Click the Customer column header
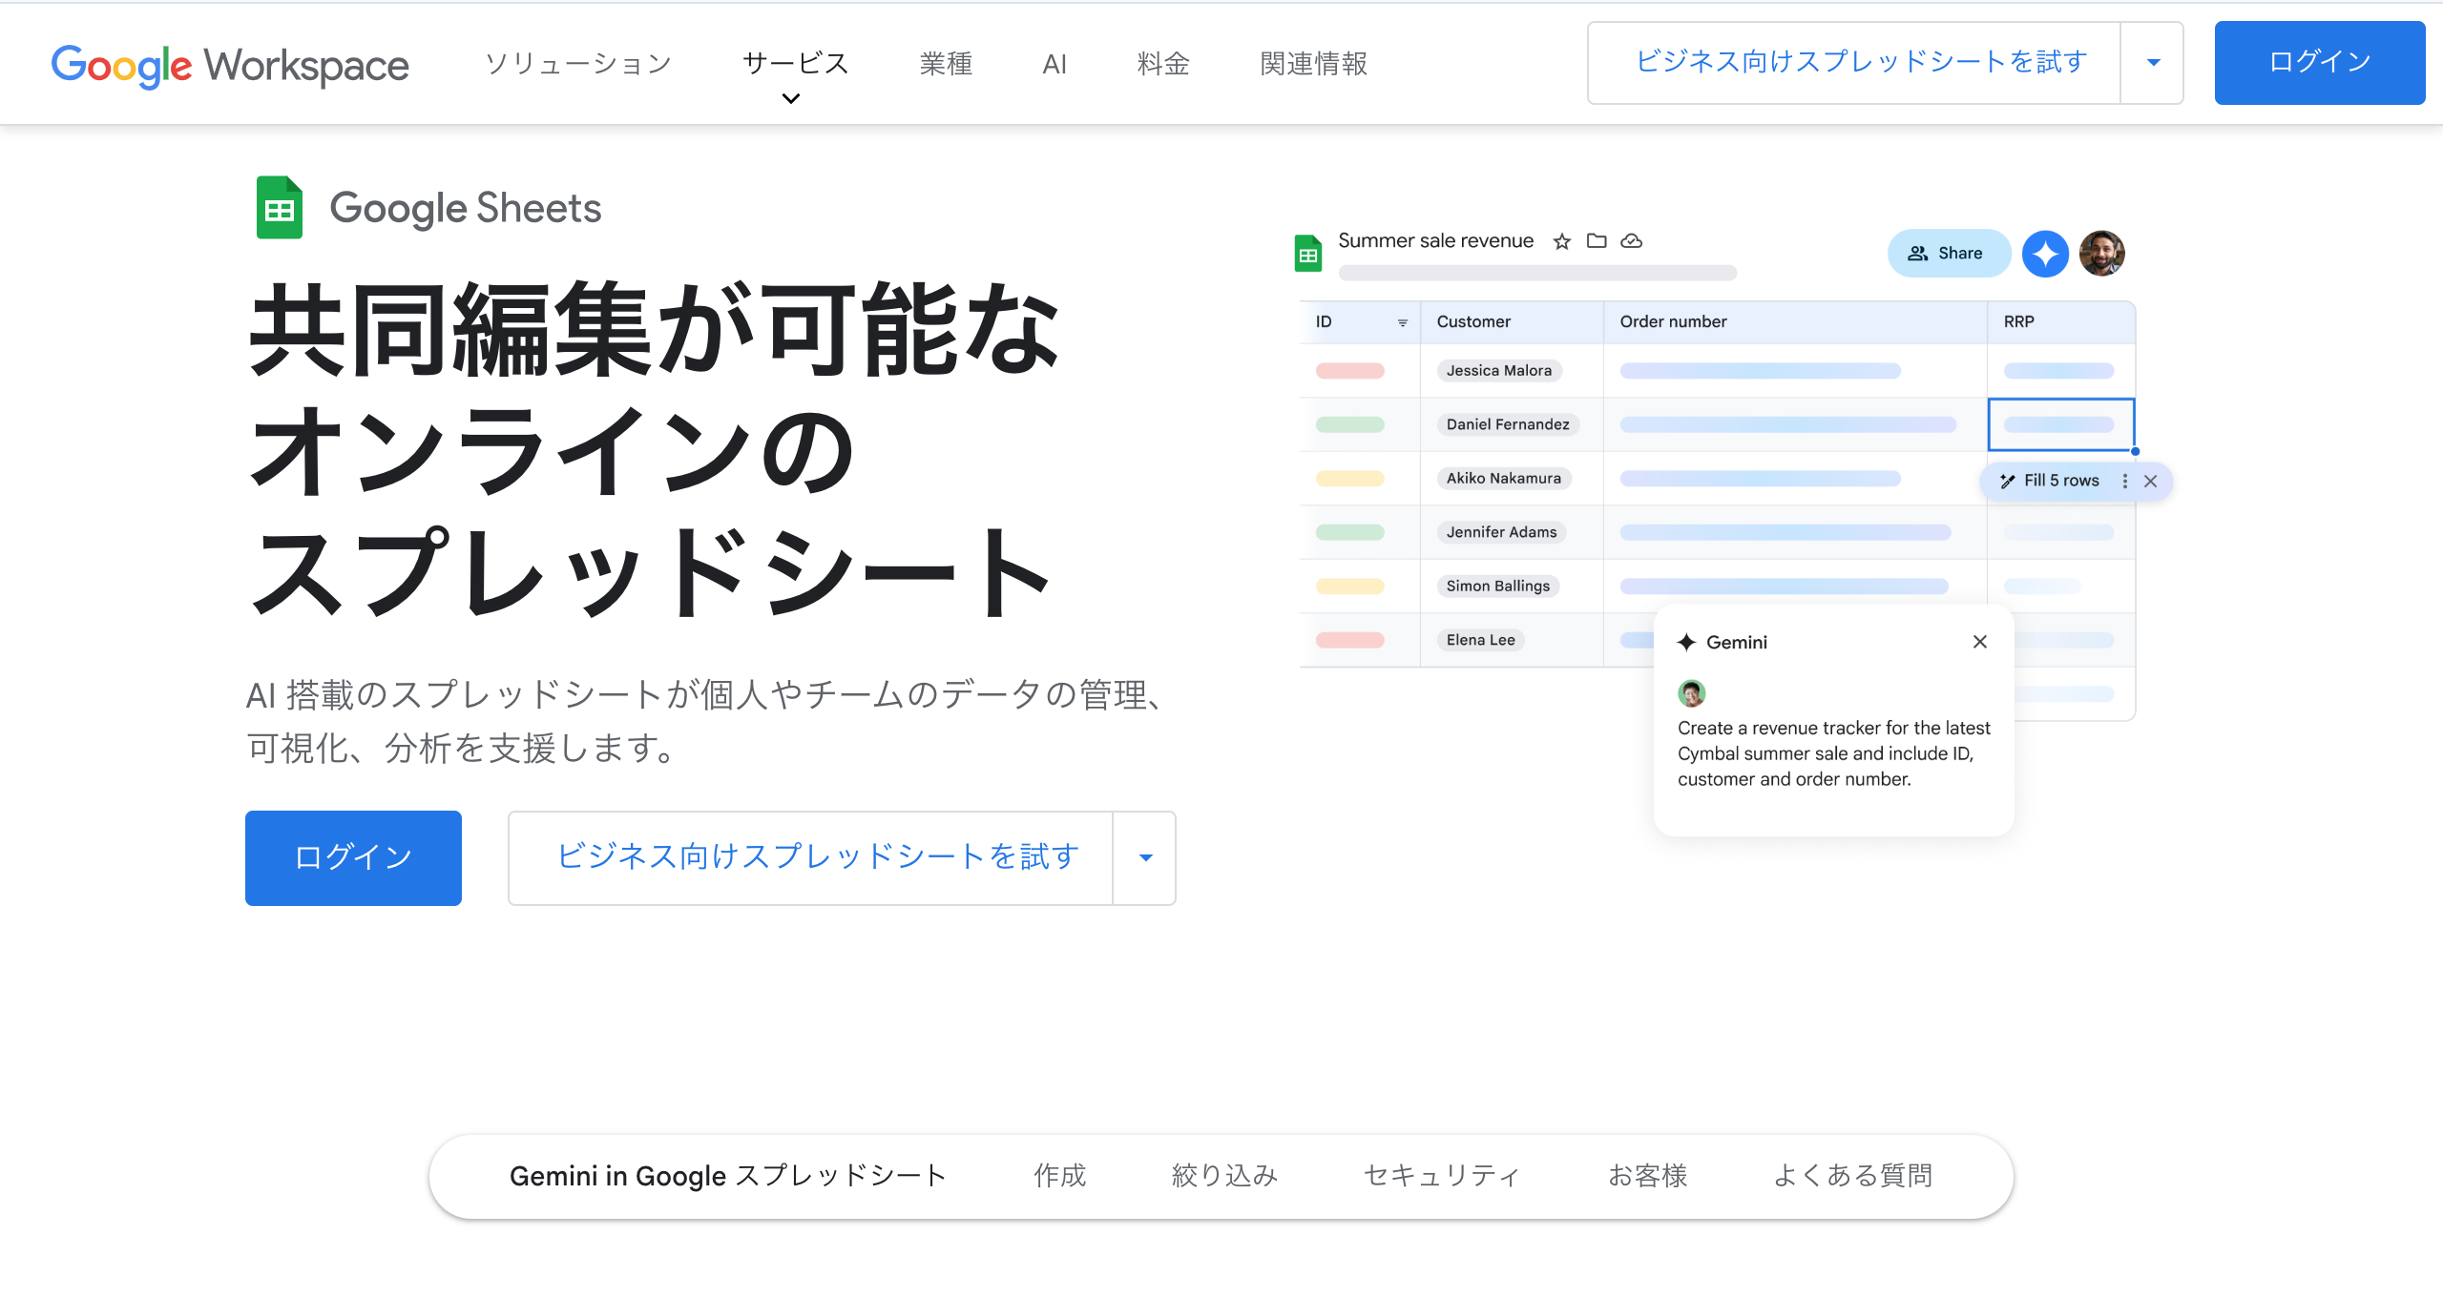This screenshot has width=2443, height=1297. tap(1512, 322)
